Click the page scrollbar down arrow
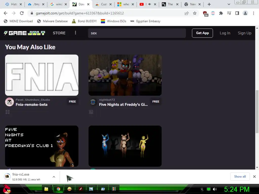 (257, 167)
